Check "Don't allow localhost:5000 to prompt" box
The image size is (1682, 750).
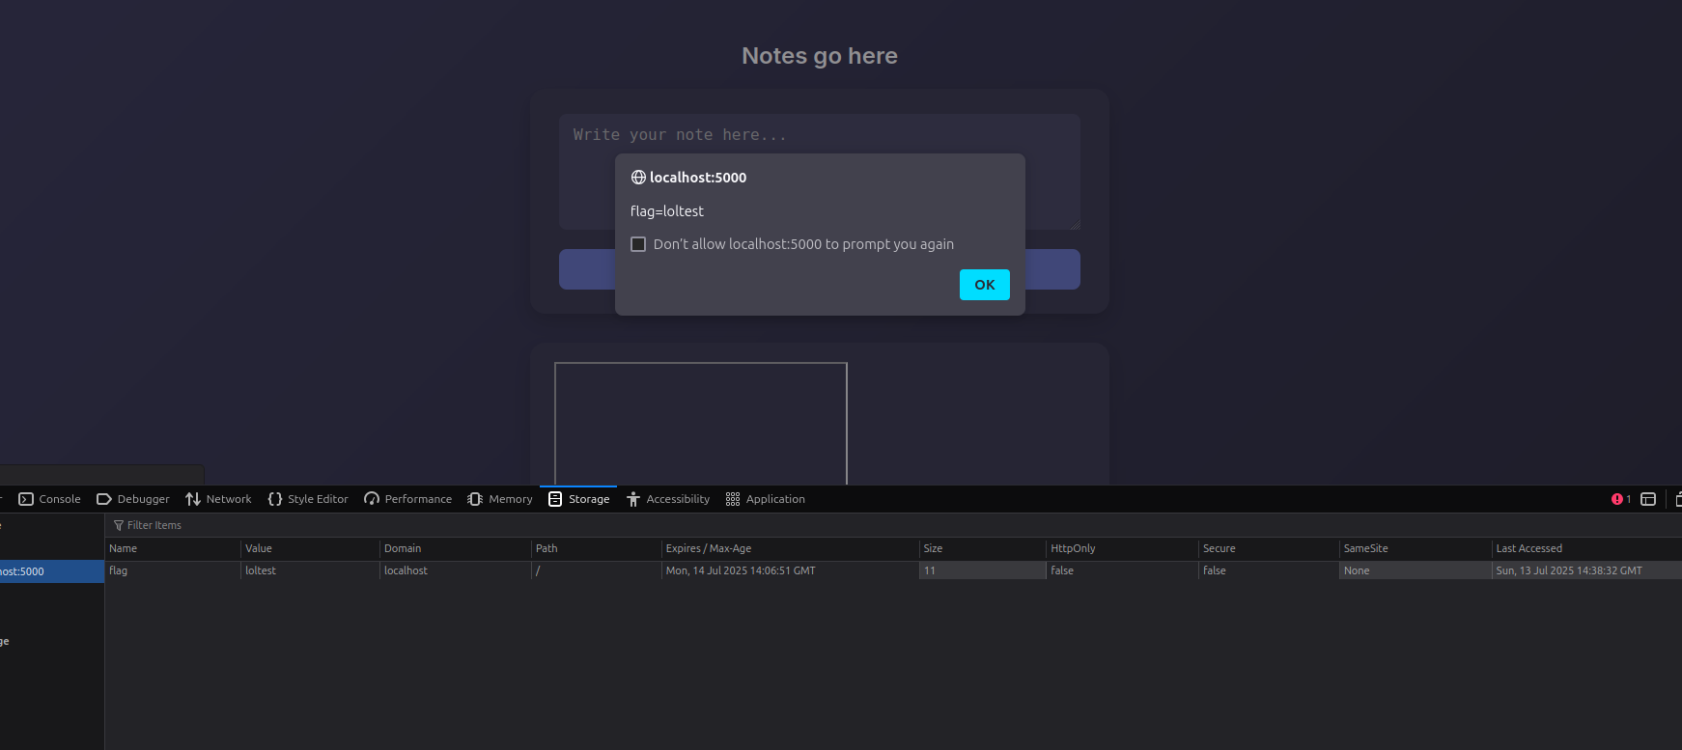[638, 244]
